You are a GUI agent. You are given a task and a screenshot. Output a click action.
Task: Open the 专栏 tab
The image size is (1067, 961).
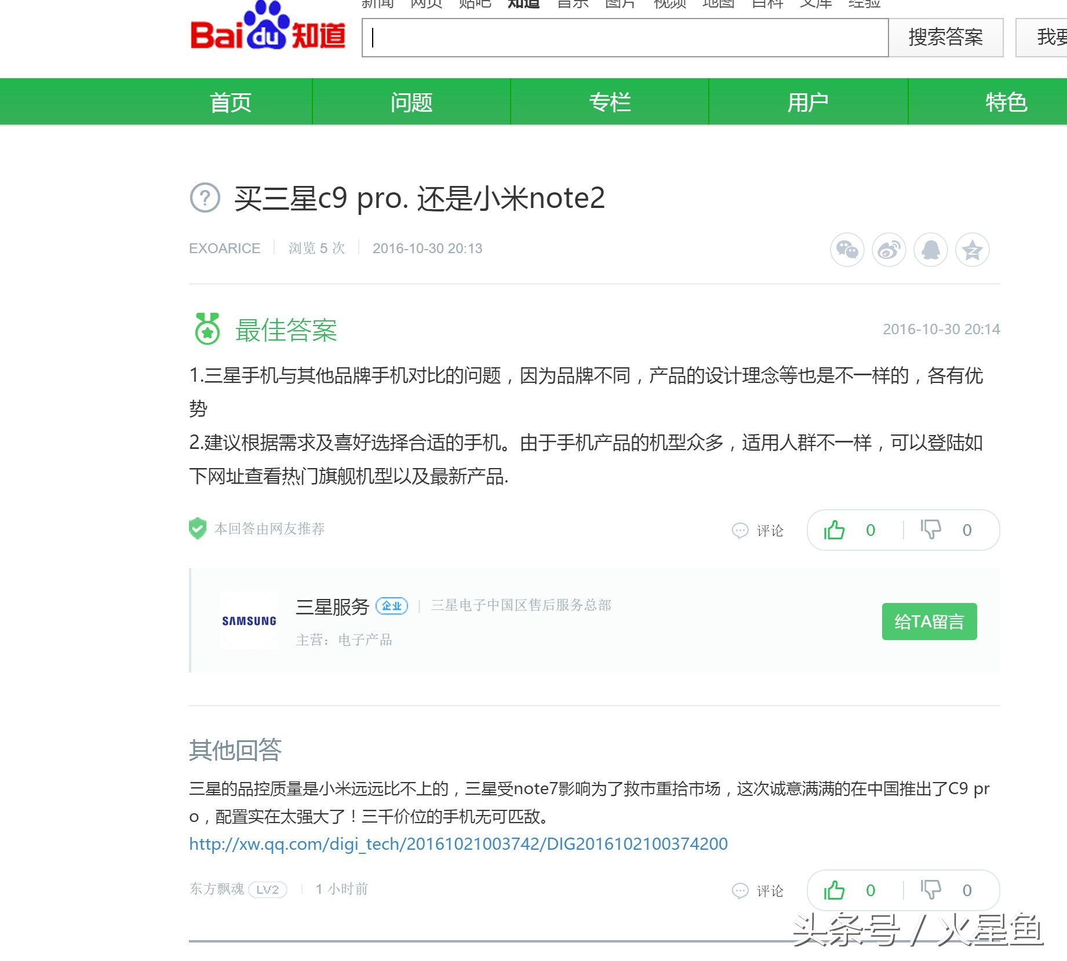click(x=610, y=102)
